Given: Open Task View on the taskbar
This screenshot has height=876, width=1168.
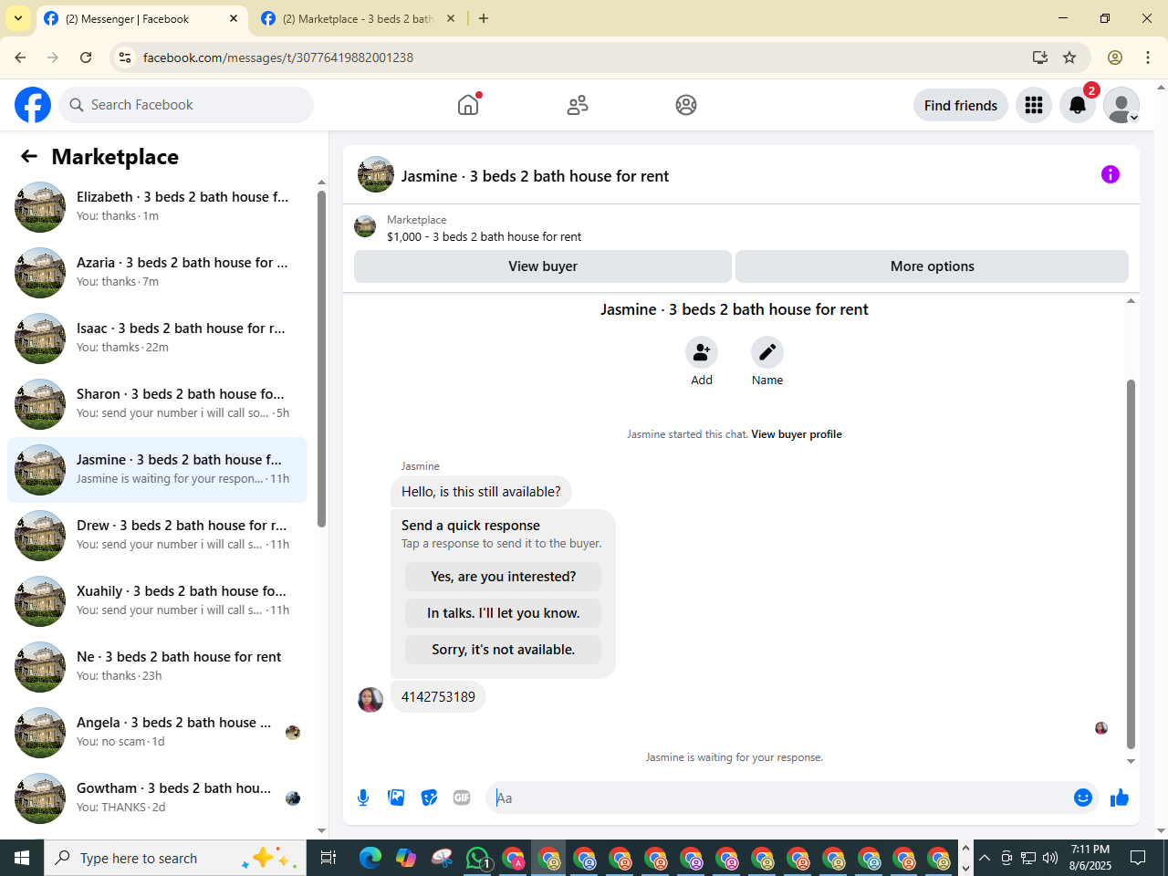Looking at the screenshot, I should [328, 858].
